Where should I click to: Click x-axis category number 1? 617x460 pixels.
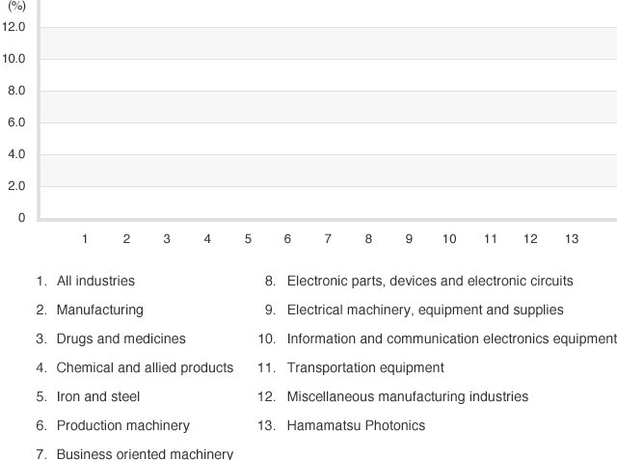85,239
